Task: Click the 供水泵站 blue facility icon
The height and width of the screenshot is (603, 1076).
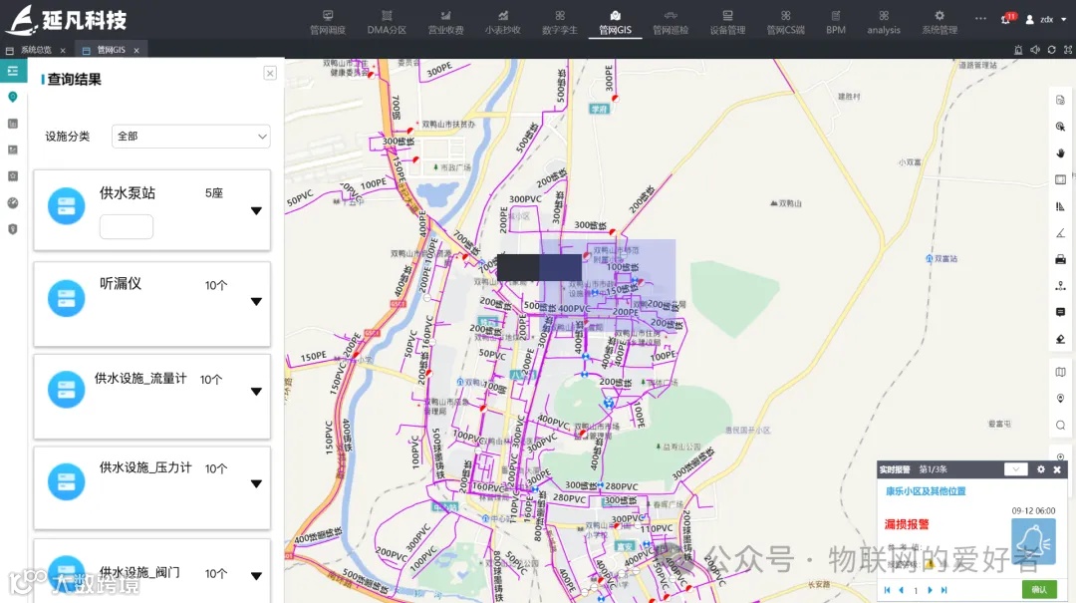Action: tap(67, 206)
